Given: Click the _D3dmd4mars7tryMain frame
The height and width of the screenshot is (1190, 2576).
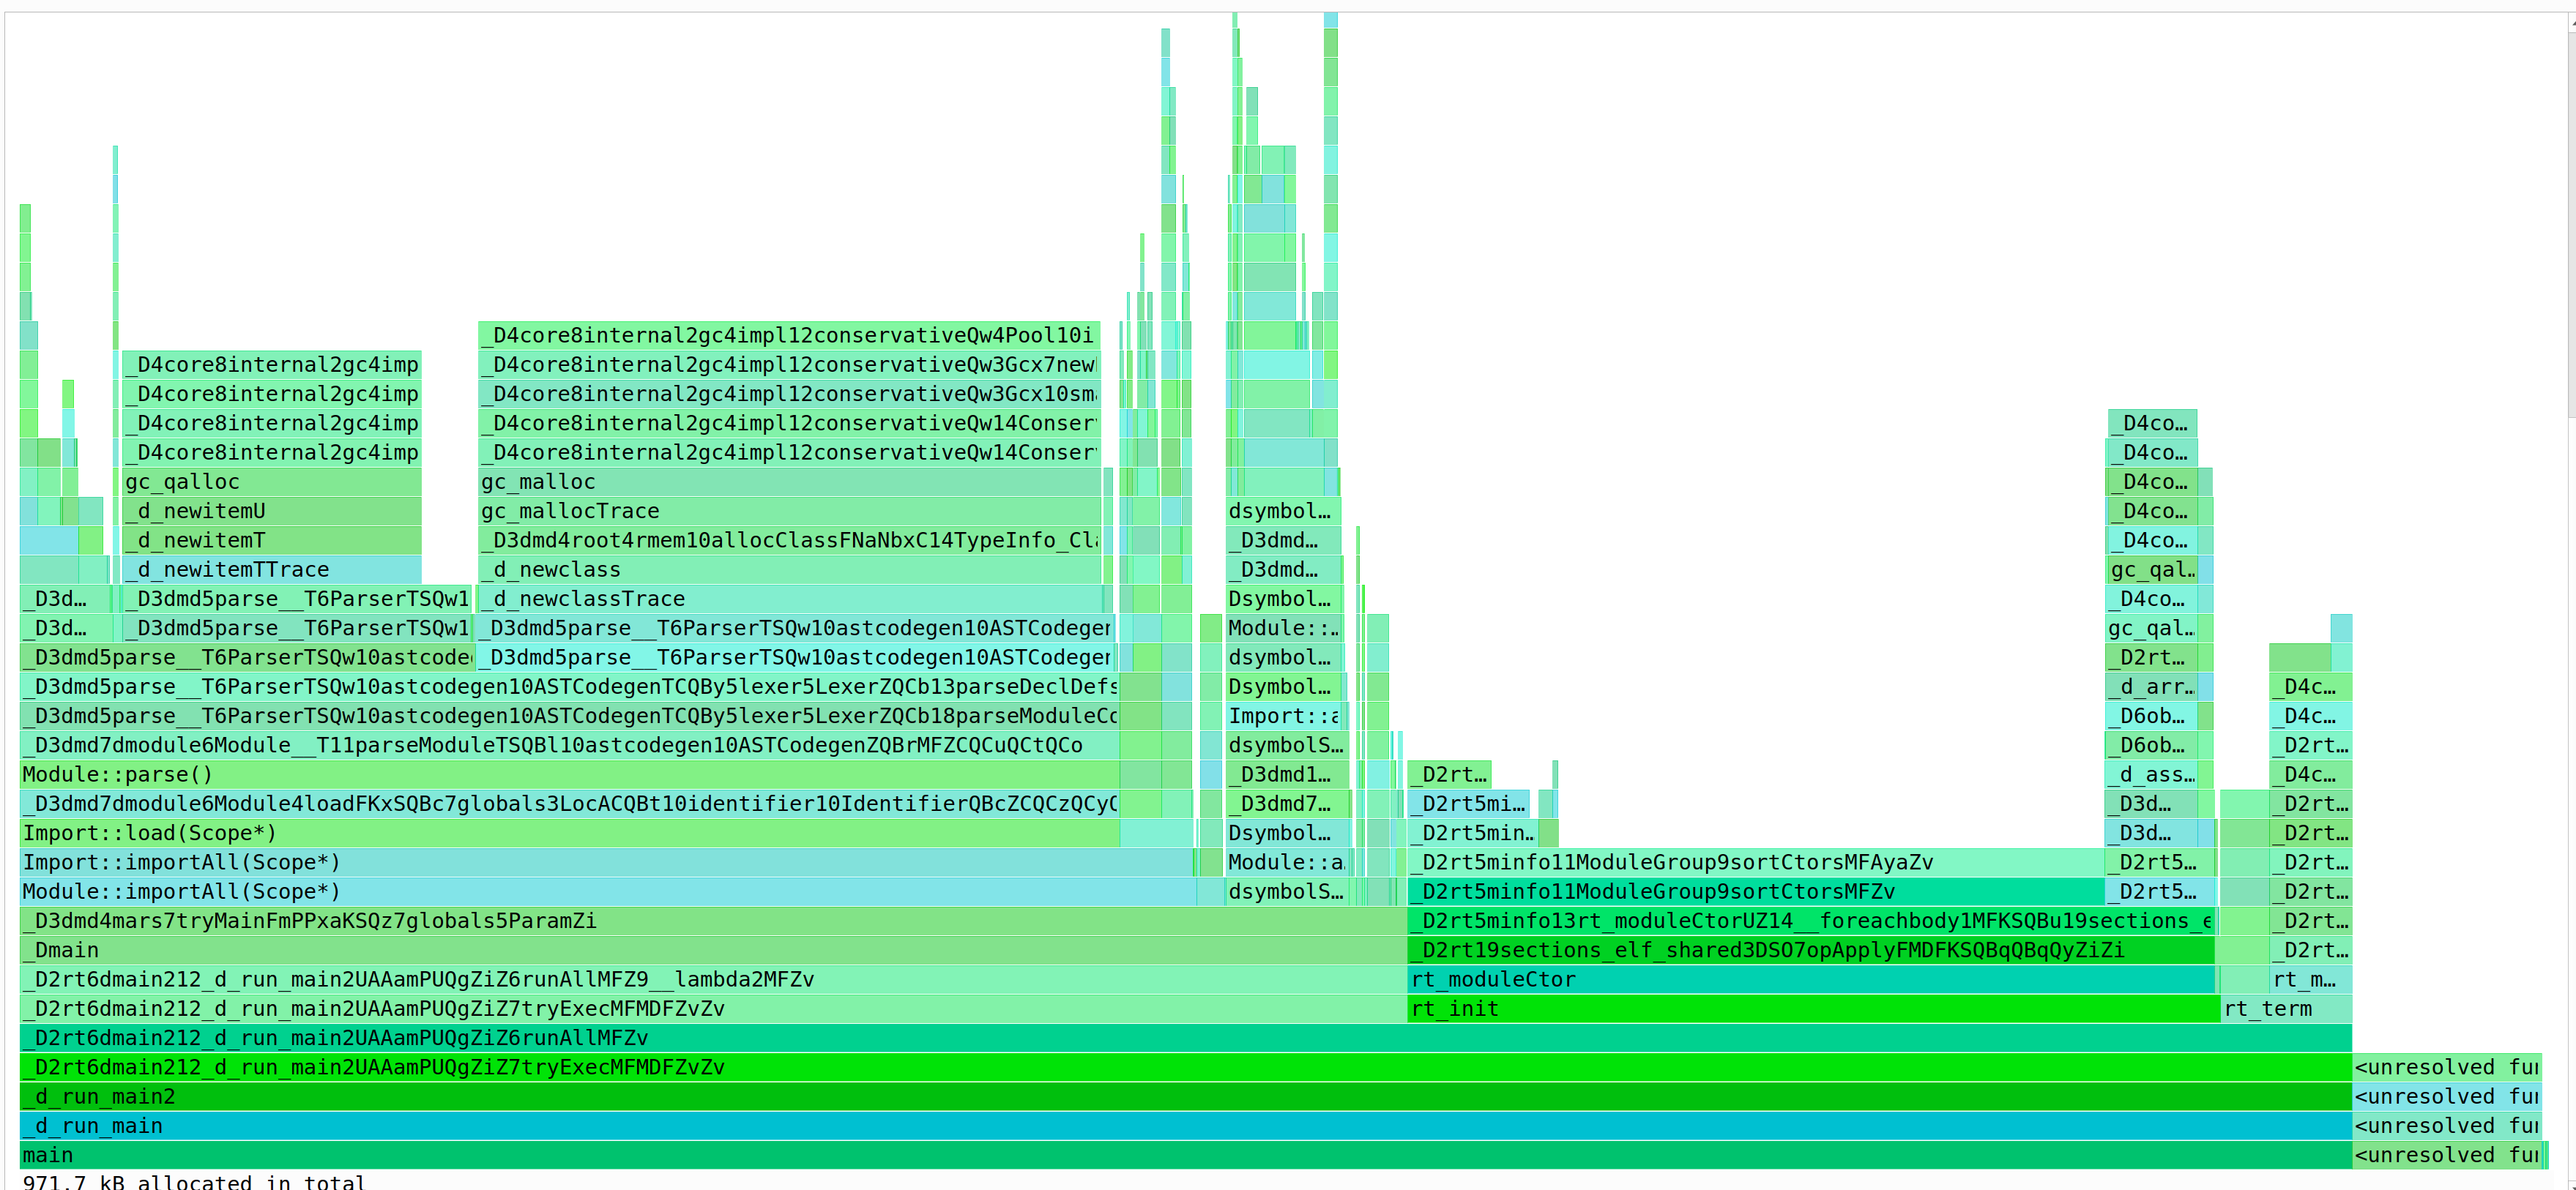Looking at the screenshot, I should coord(712,921).
